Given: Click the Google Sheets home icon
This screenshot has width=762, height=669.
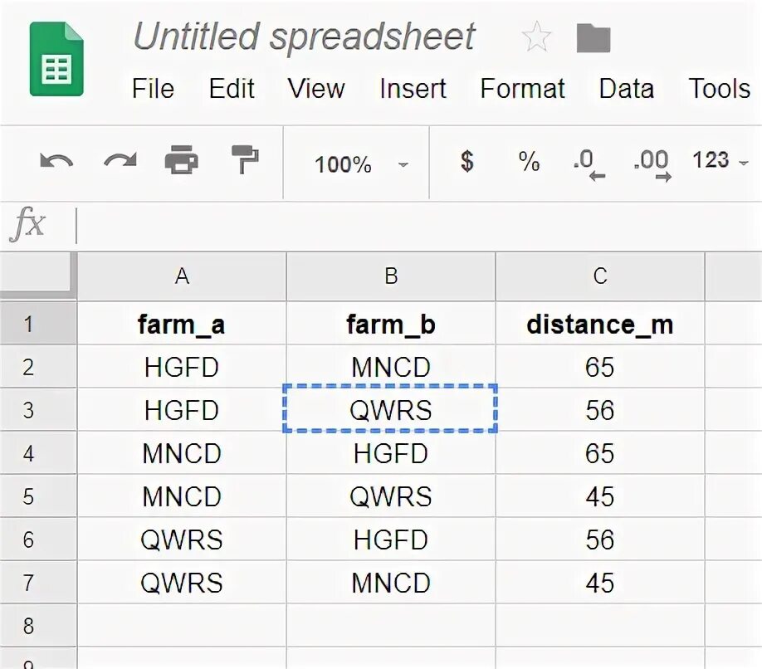Looking at the screenshot, I should point(56,59).
